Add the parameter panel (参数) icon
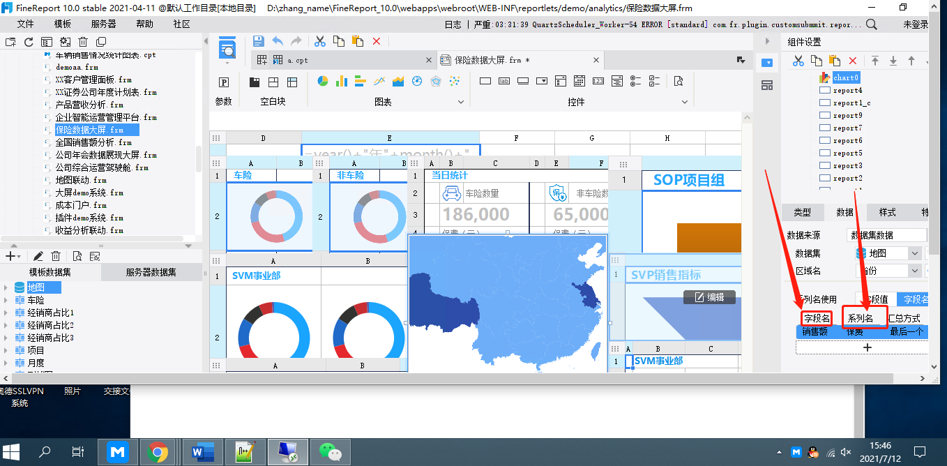Viewport: 947px width, 466px height. (x=224, y=82)
